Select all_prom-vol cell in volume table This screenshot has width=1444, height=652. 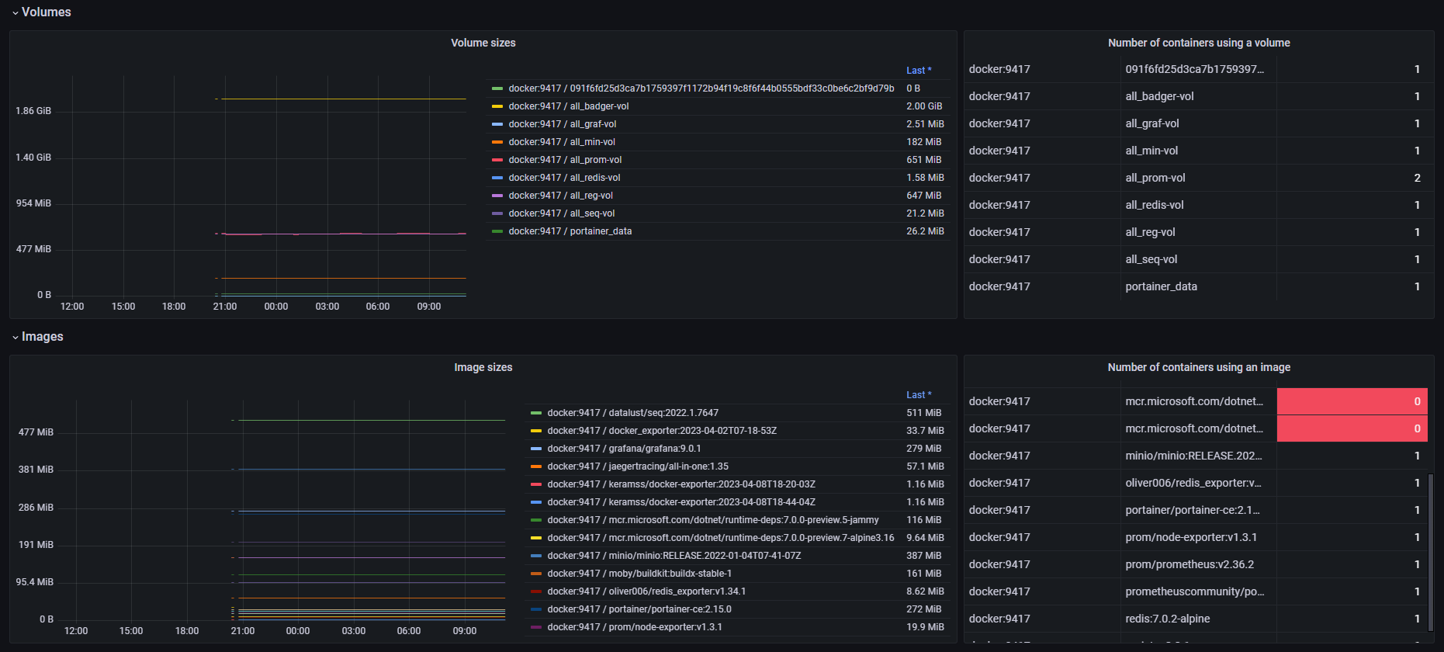click(x=1198, y=178)
